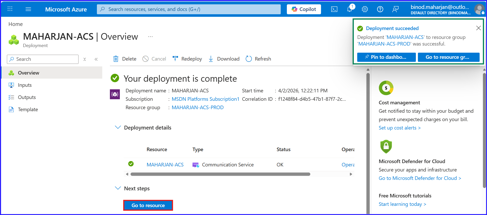Close the Deployment succeeded notification
Screen dimensions: 487x215
tap(478, 28)
